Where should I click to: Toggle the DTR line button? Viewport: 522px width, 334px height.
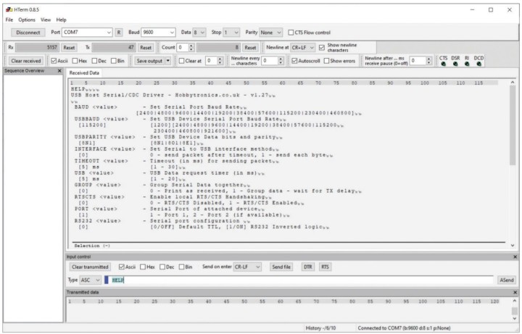click(307, 267)
